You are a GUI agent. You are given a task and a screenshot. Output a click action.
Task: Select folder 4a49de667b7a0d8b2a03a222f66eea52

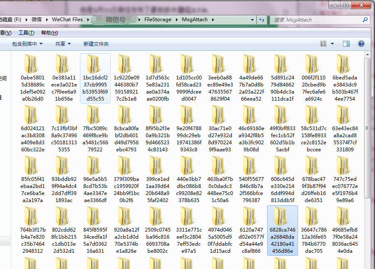point(251,78)
